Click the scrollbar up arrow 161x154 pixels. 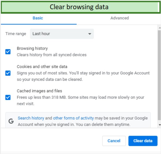click(160, 28)
